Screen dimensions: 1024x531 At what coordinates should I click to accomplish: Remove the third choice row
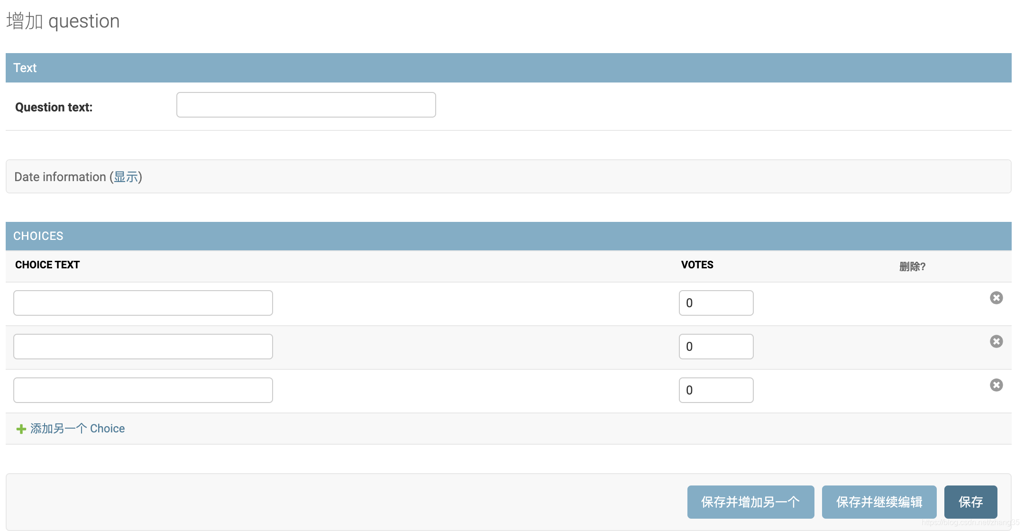click(996, 385)
